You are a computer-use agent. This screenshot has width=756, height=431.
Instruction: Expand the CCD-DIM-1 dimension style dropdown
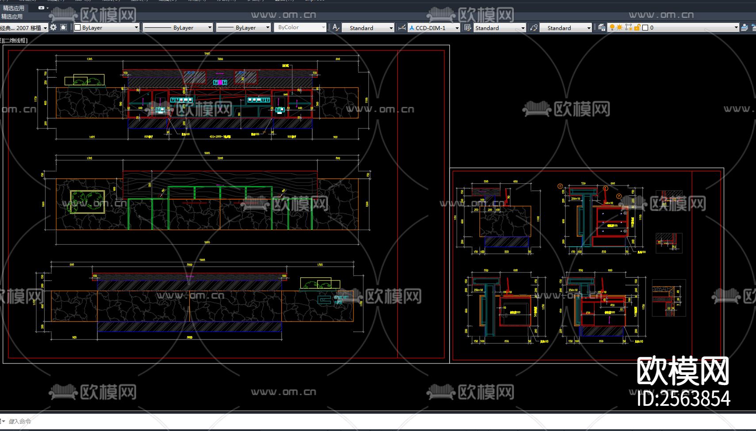click(x=457, y=28)
